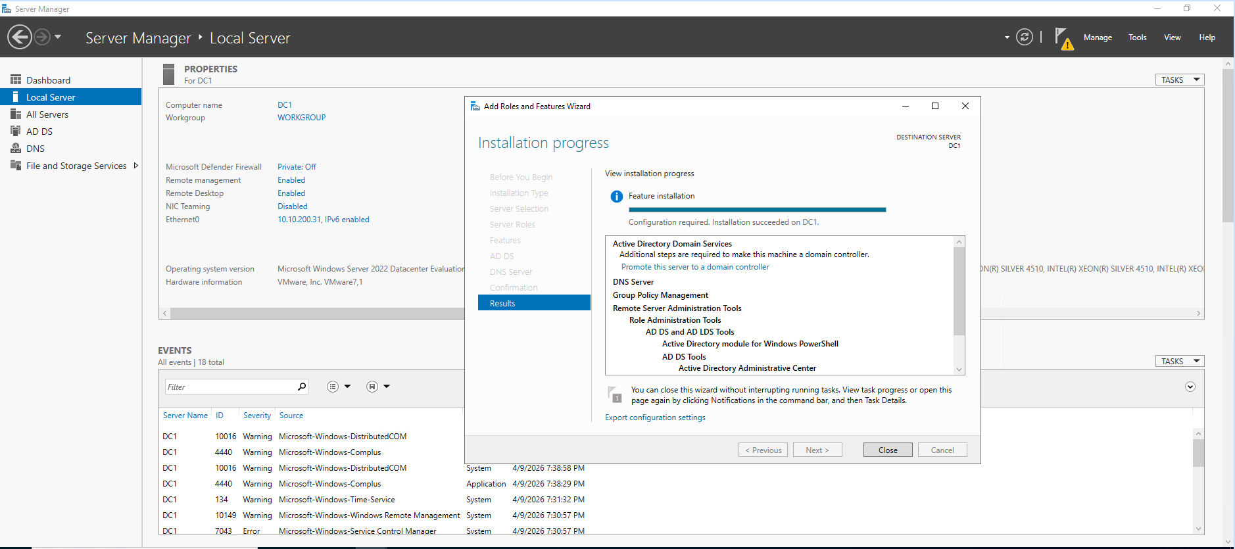The image size is (1235, 549).
Task: Click Promote this server to a domain controller
Action: tap(694, 267)
